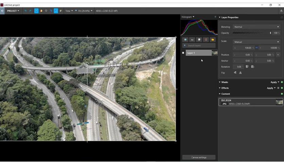Click the Layer Properties panel popout icon

coord(282,17)
